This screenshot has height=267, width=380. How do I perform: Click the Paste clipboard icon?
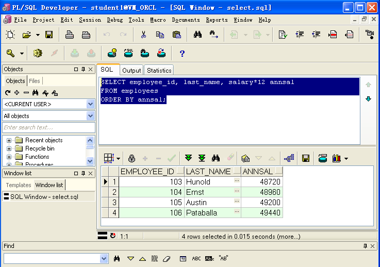(x=177, y=35)
